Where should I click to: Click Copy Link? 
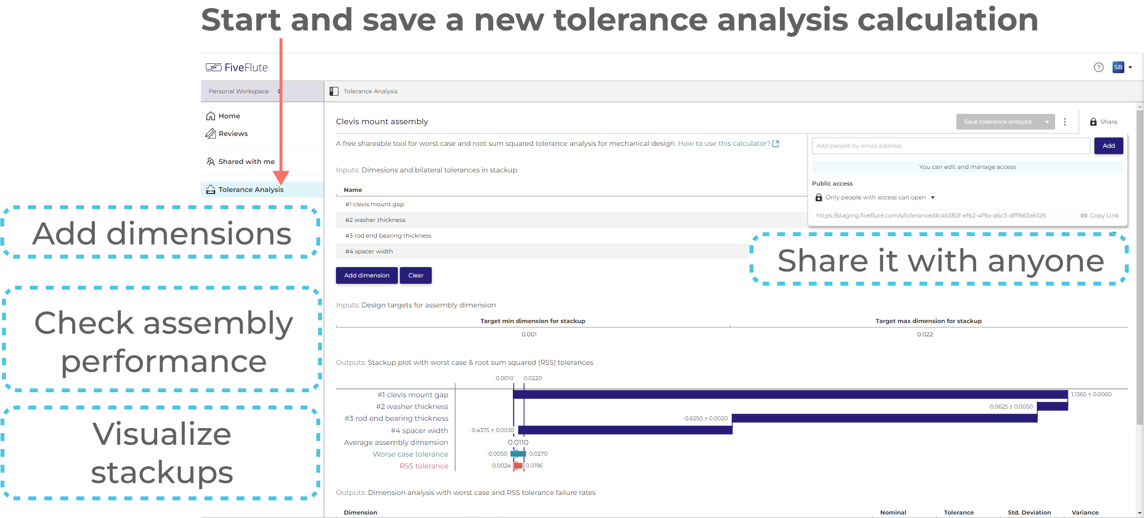tap(1100, 216)
